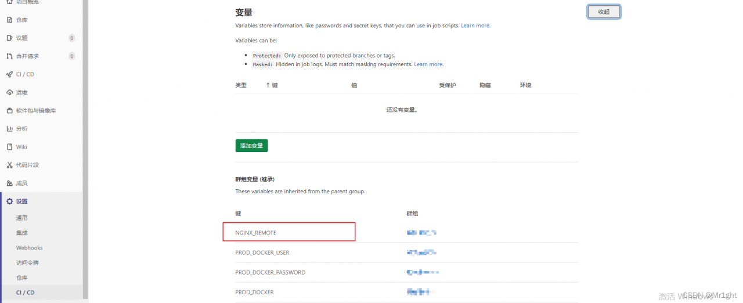Open the Snippets scissors icon (代码片段)
The image size is (743, 303).
(x=9, y=165)
